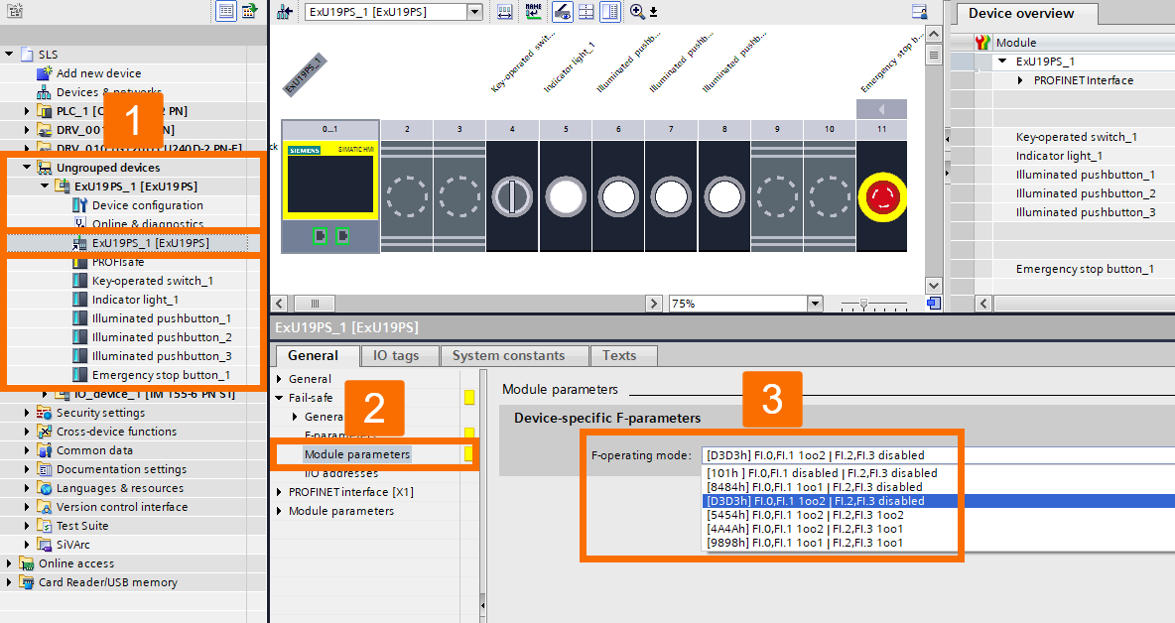Select the table overview icon at top left
Viewport: 1175px width, 623px height.
(x=225, y=10)
